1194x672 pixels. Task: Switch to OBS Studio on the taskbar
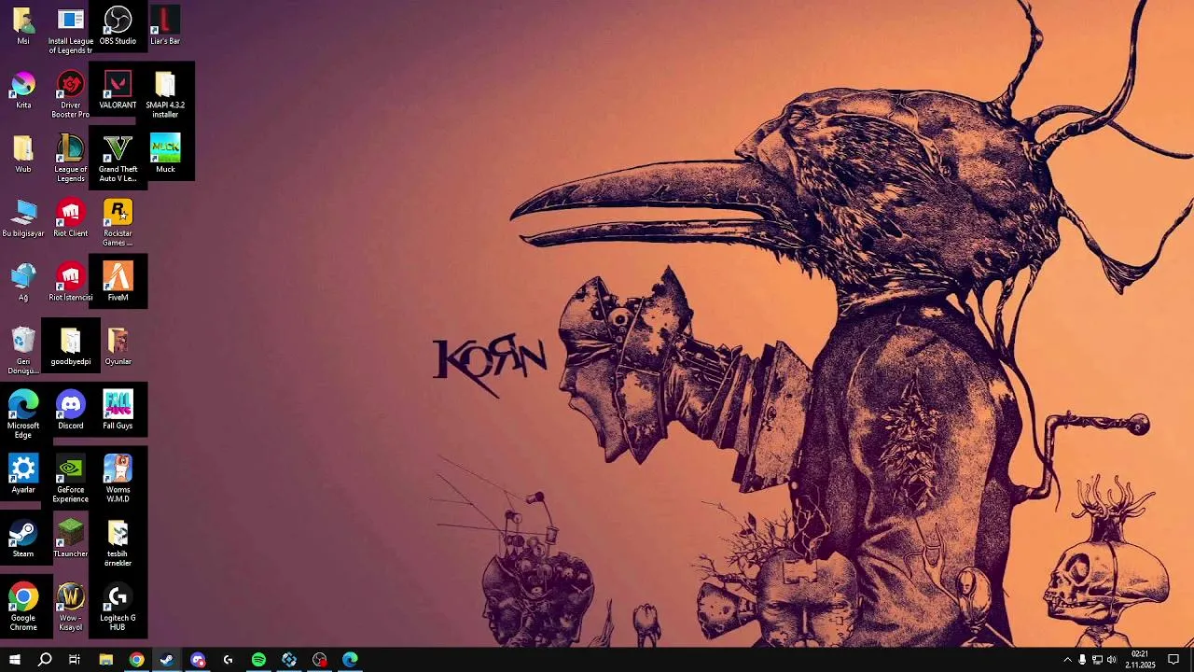tap(320, 660)
